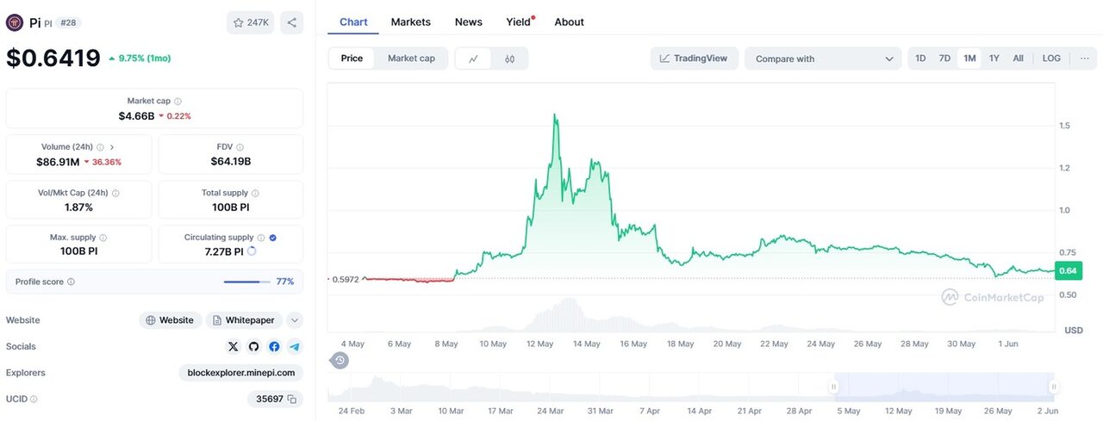Open chart in TradingView
The image size is (1103, 421).
694,59
